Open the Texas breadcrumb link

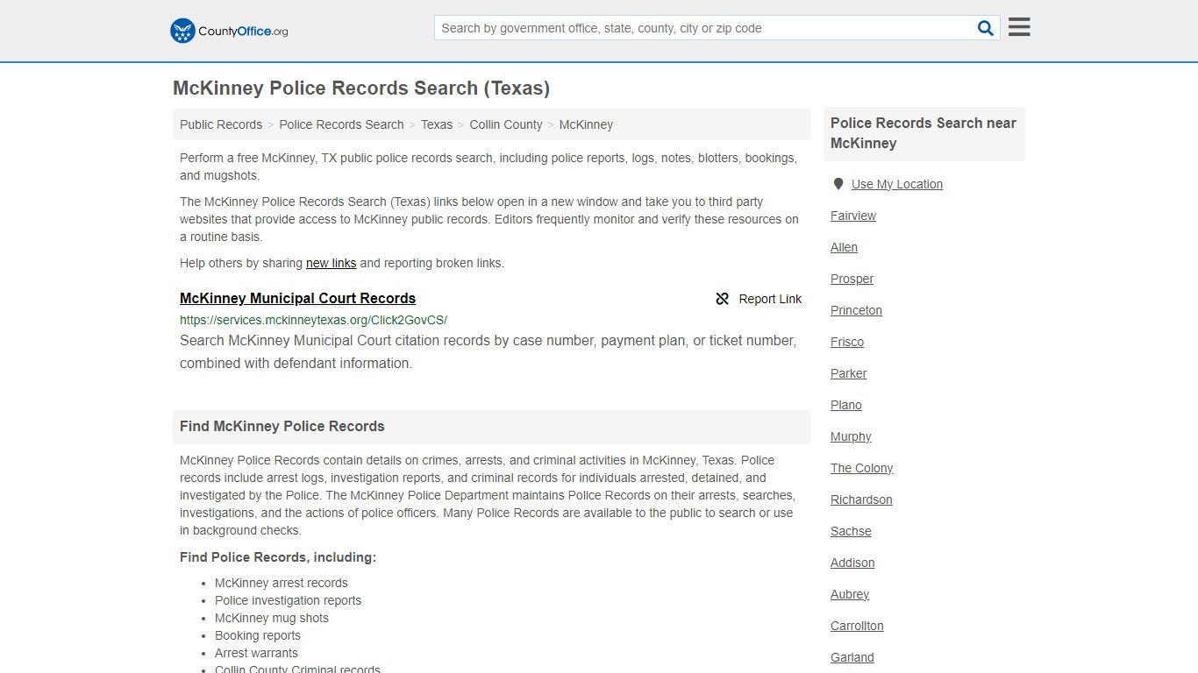point(437,124)
